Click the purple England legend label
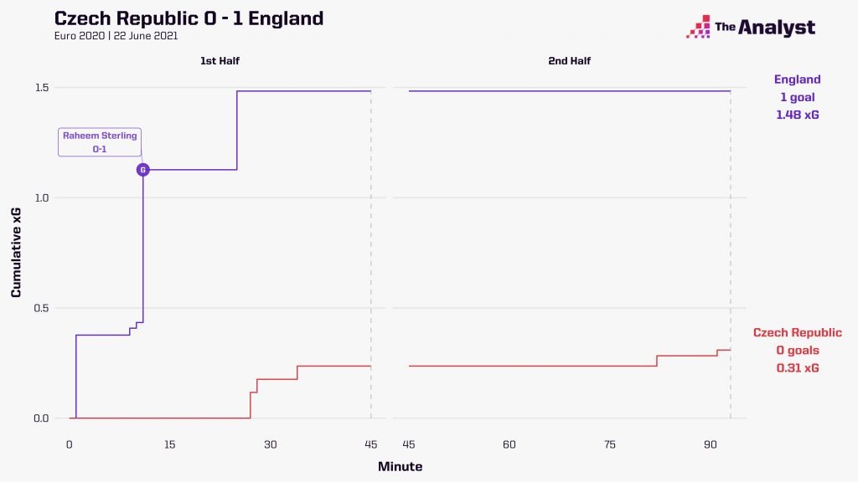 (x=797, y=80)
